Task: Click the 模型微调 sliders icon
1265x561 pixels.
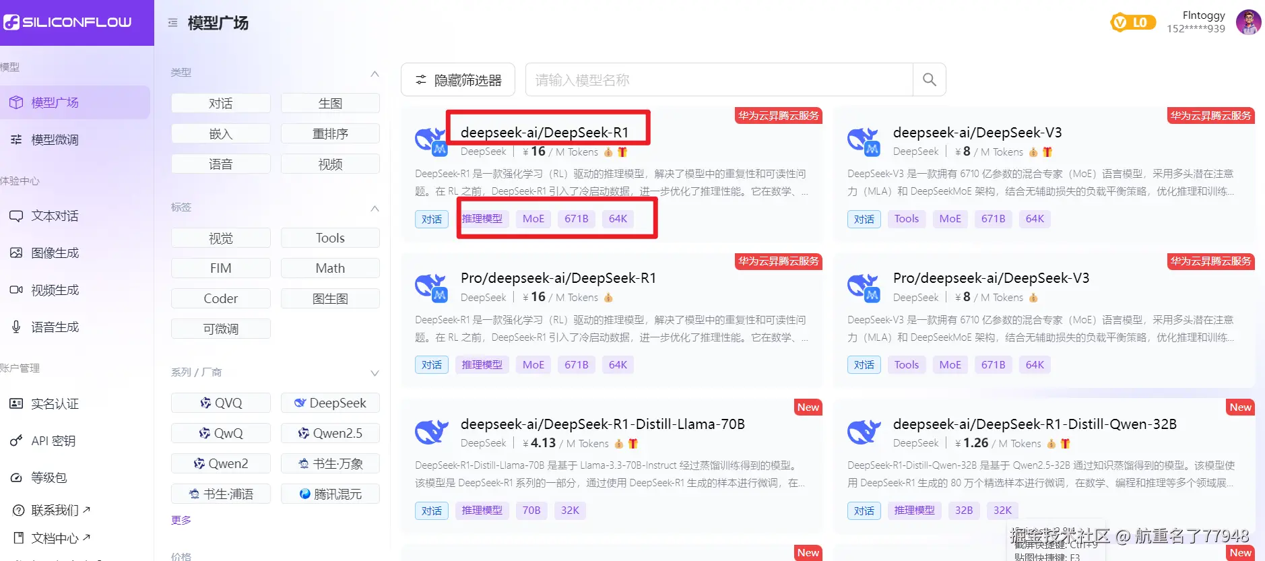Action: [16, 139]
